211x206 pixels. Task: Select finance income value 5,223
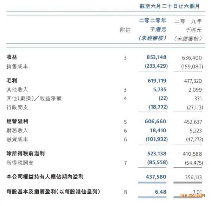[x=196, y=131]
